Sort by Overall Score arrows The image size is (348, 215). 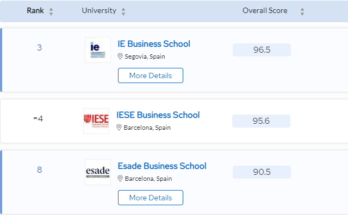click(x=302, y=11)
